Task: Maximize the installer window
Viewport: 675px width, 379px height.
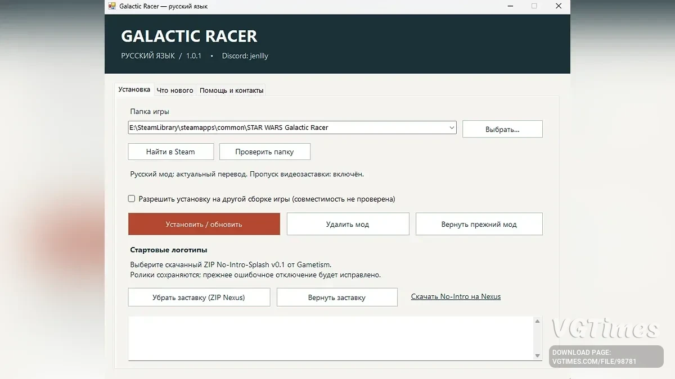Action: point(534,6)
